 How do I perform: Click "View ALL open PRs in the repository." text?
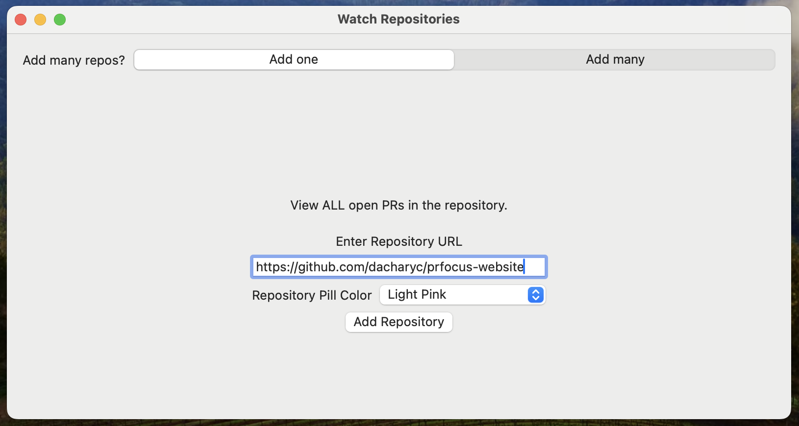click(399, 205)
